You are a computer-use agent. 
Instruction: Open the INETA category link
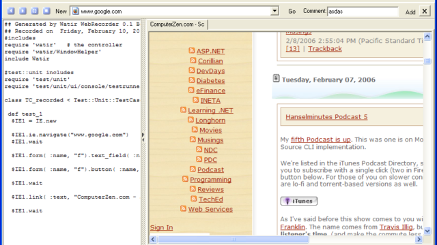(210, 101)
